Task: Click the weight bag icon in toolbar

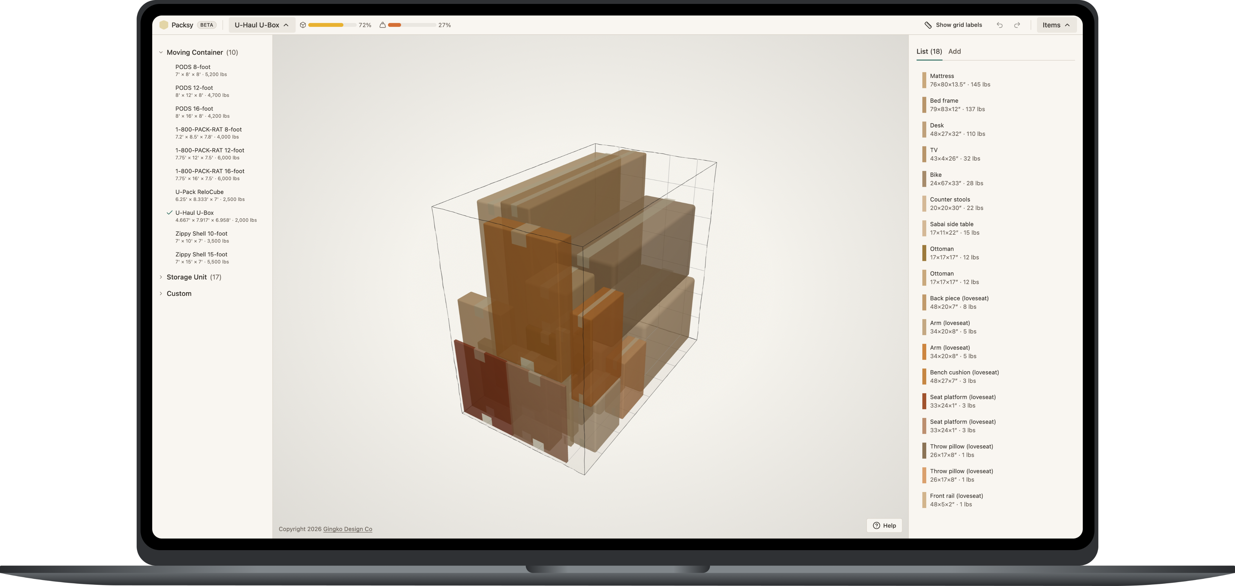Action: pyautogui.click(x=382, y=24)
